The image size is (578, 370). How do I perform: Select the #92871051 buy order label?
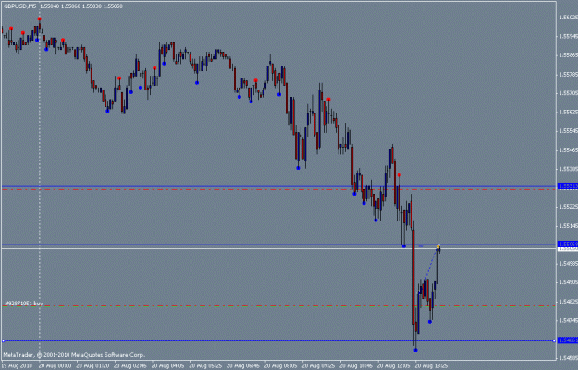24,304
